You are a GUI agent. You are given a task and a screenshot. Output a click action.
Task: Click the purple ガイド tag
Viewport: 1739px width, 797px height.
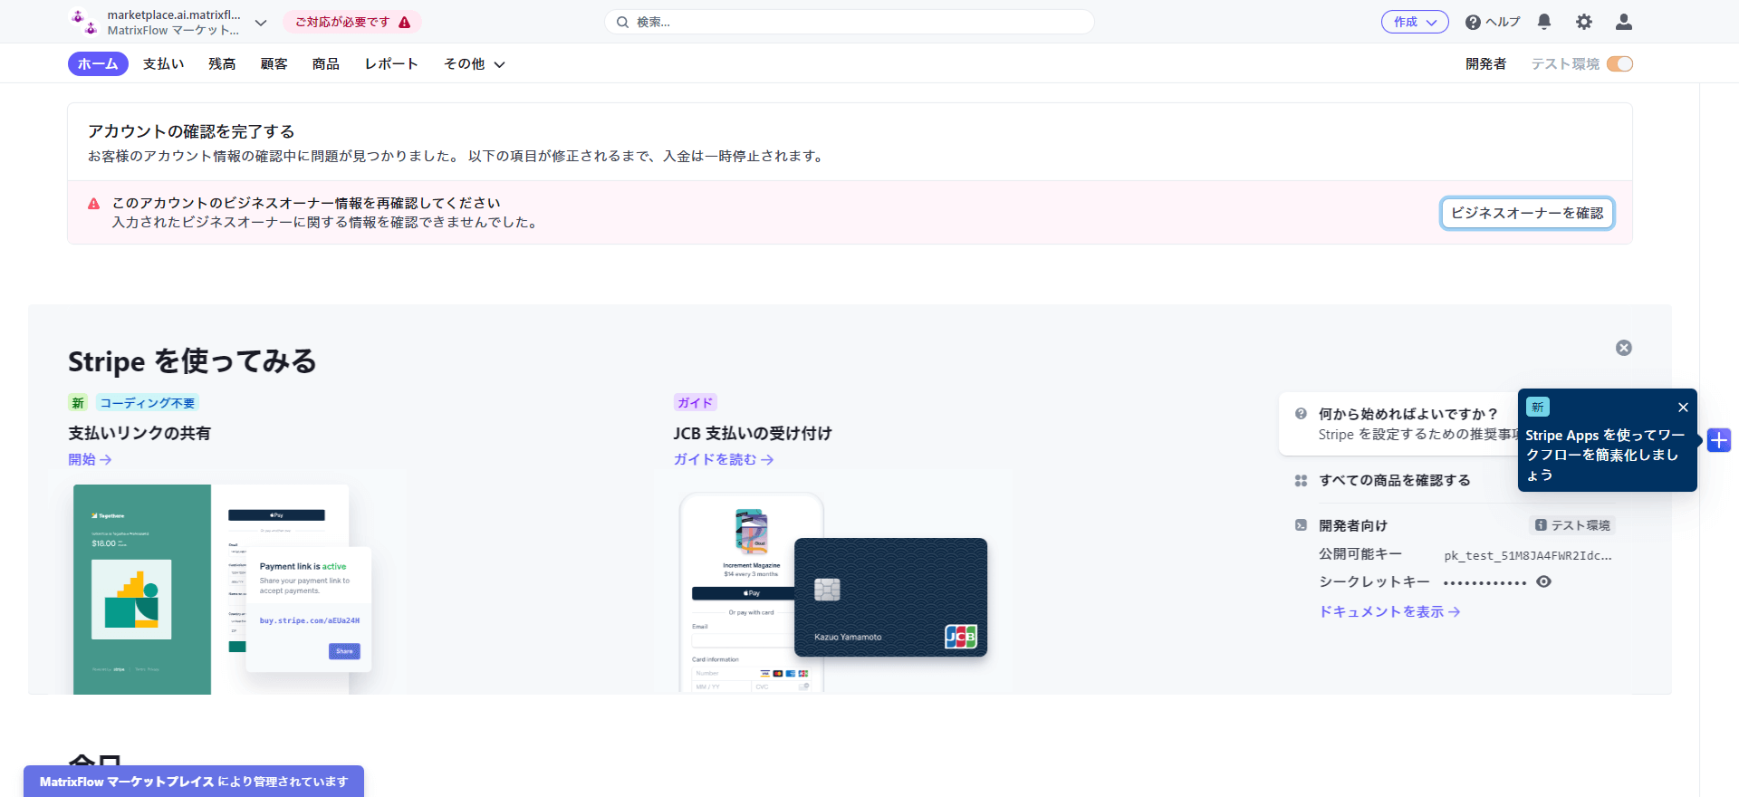click(695, 403)
